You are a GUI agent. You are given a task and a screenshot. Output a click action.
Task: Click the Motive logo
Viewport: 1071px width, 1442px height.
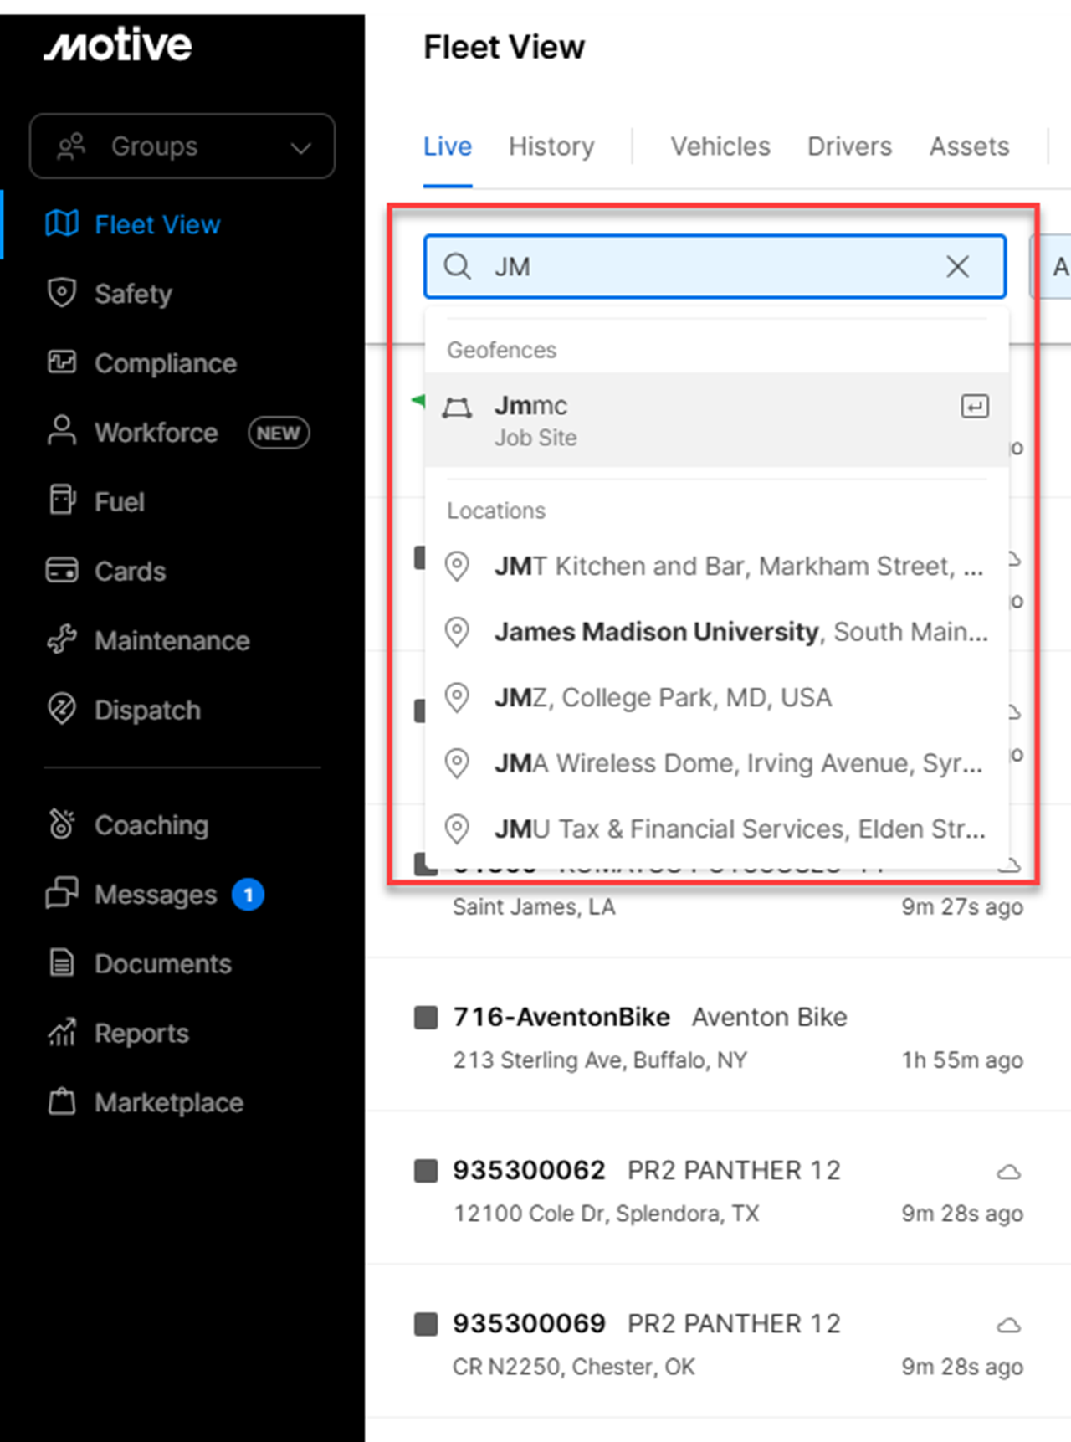[x=118, y=44]
